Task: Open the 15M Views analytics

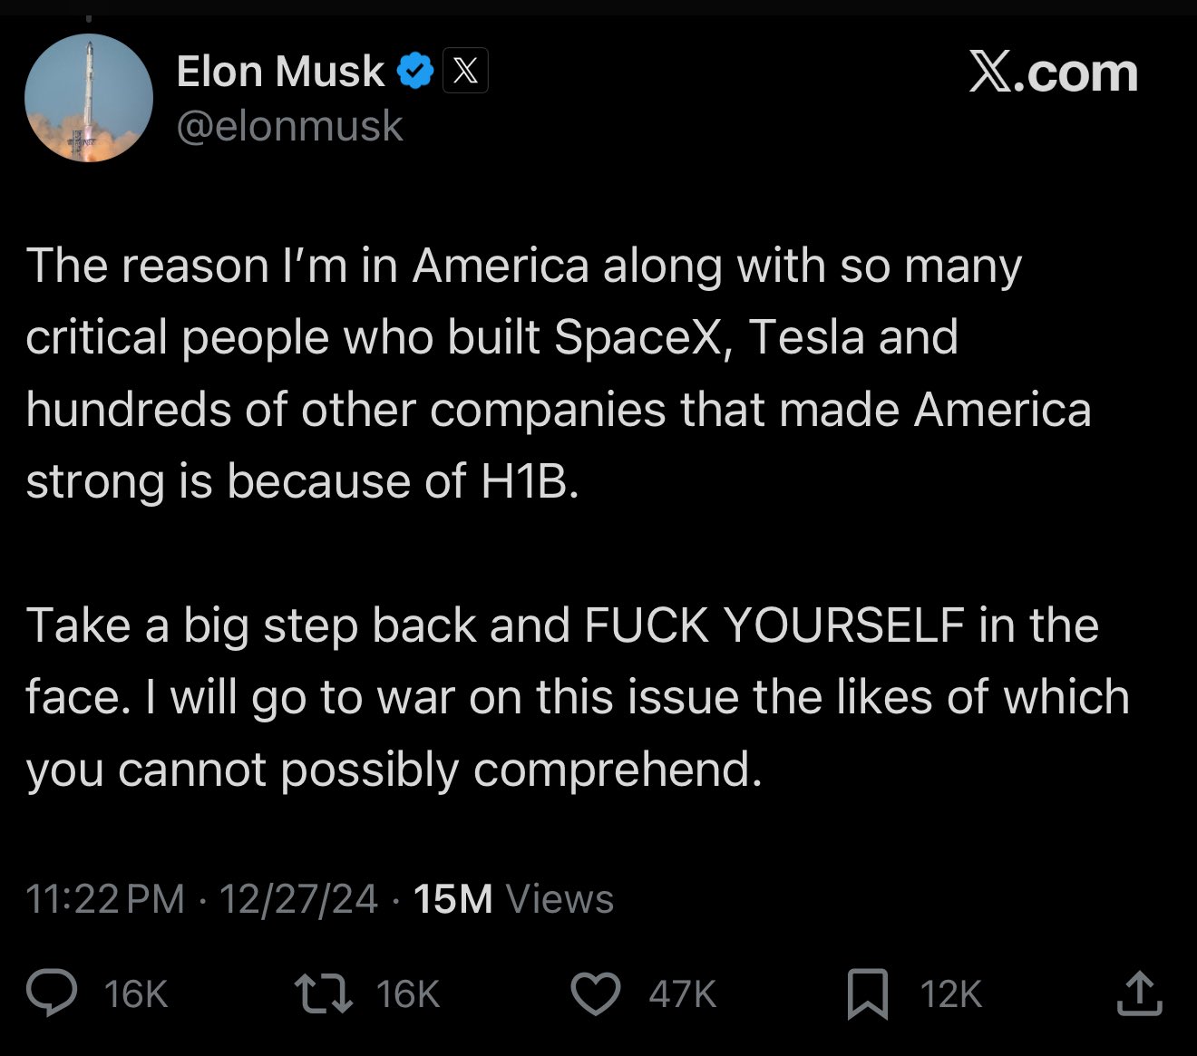Action: coord(513,899)
